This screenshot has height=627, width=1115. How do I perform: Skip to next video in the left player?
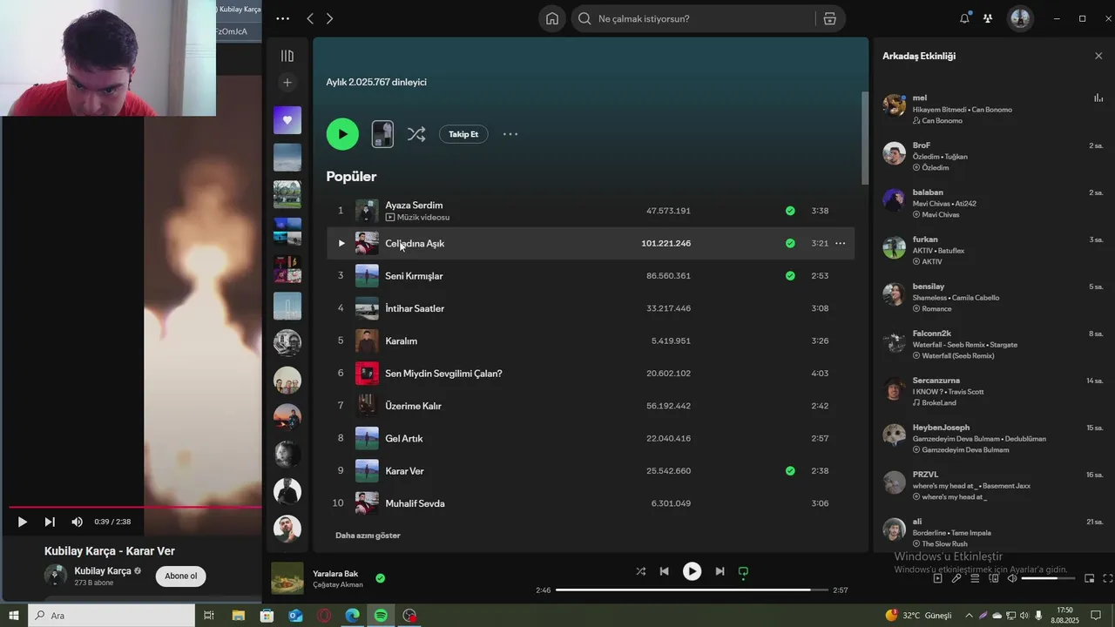coord(50,522)
